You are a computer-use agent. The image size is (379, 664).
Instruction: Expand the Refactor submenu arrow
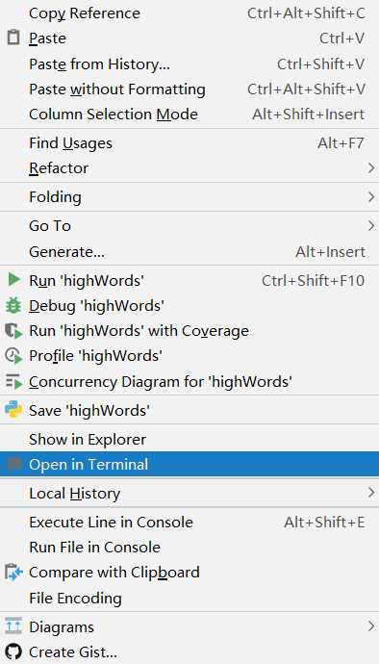371,168
